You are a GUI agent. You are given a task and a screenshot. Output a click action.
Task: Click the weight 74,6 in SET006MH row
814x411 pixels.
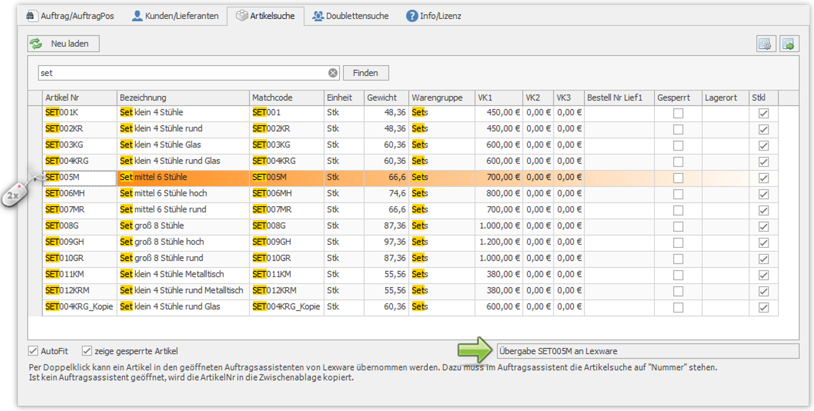coord(386,193)
